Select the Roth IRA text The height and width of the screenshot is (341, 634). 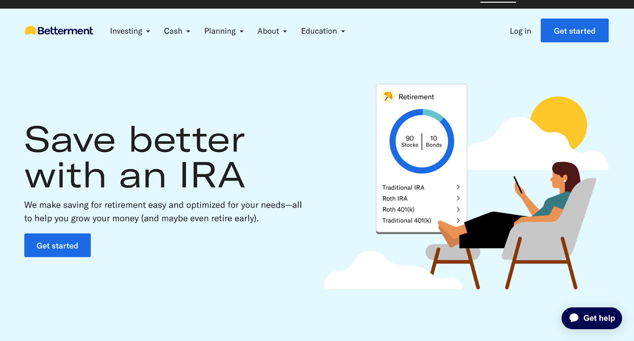coord(395,199)
